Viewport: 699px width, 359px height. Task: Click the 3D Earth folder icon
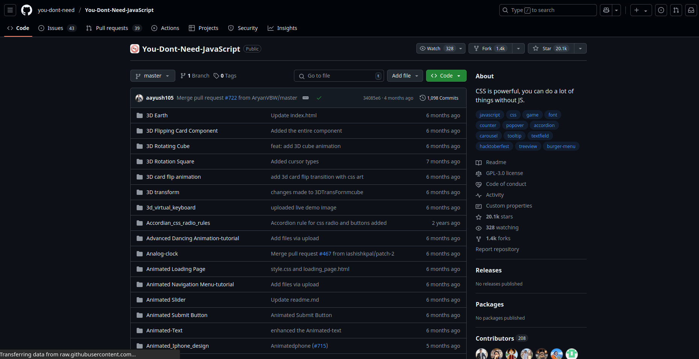[x=140, y=115]
